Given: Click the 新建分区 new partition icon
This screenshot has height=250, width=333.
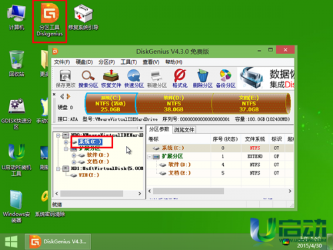Looking at the screenshot, I should point(157,78).
